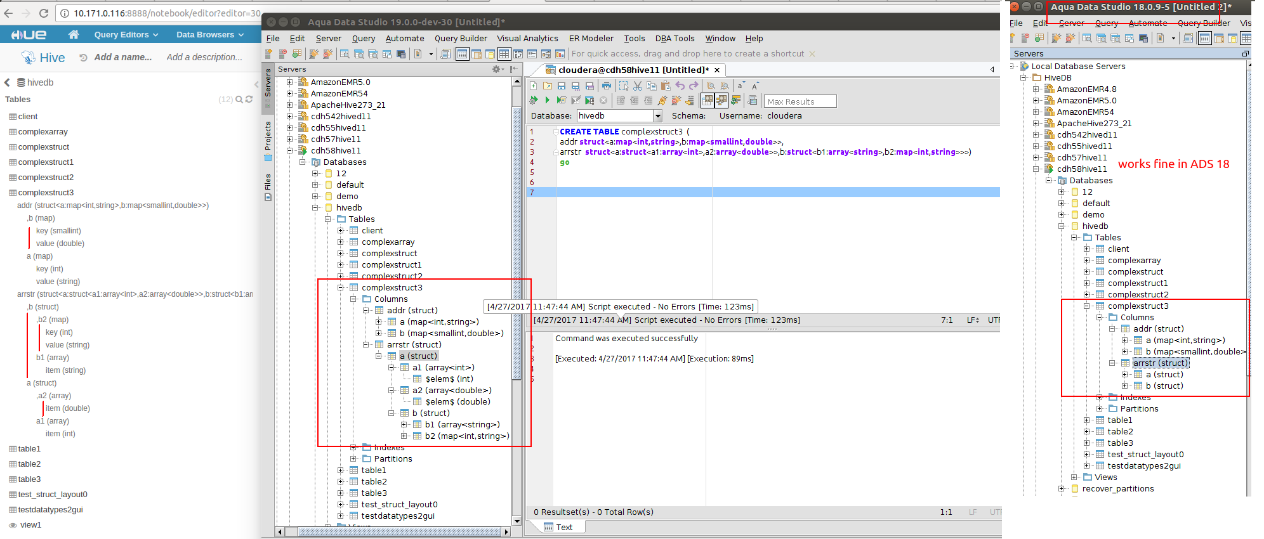Screen dimensions: 1264x539
Task: Open the Automate menu in ADS 19
Action: pos(405,39)
